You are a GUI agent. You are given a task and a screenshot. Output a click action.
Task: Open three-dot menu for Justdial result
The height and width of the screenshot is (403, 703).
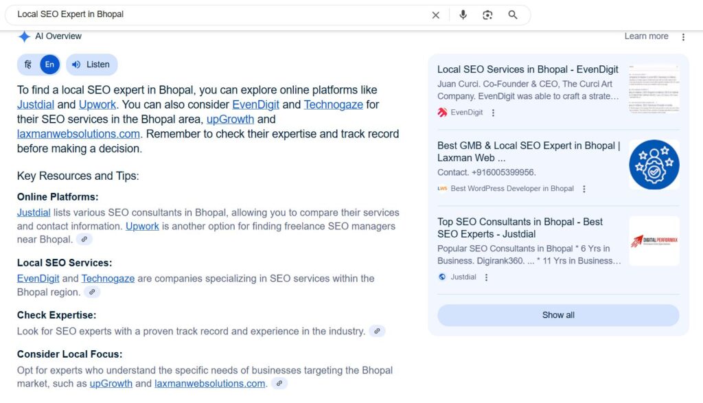pyautogui.click(x=487, y=277)
